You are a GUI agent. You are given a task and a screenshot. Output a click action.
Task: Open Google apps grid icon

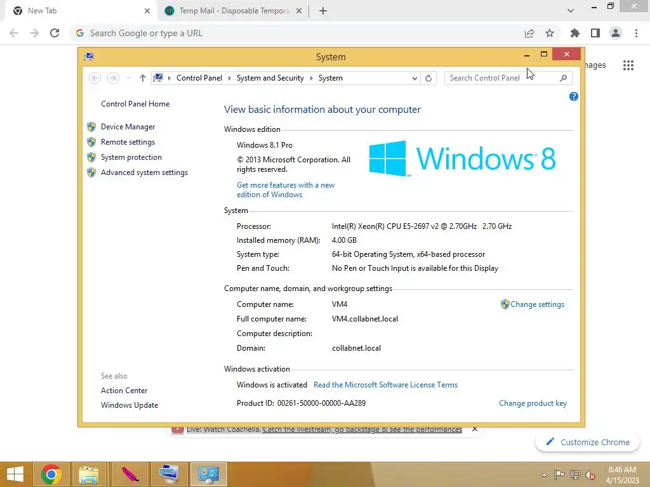tap(628, 65)
